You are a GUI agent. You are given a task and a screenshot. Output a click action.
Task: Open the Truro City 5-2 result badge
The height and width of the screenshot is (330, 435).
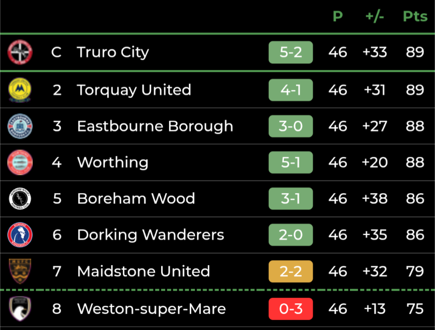(291, 52)
